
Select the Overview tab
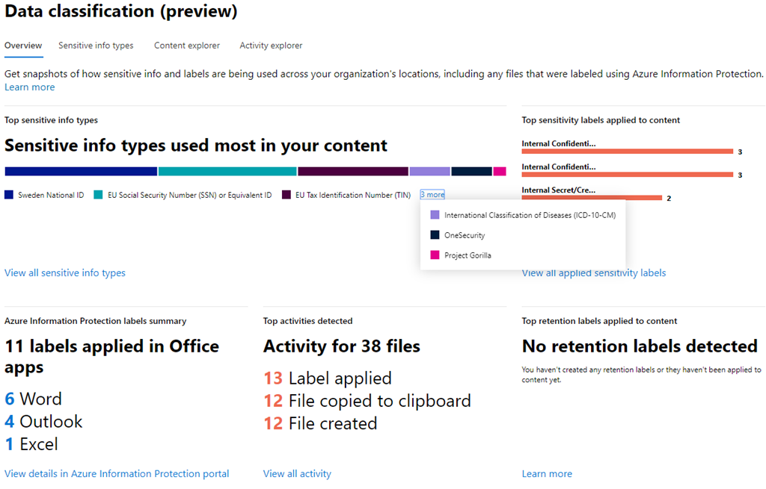23,46
